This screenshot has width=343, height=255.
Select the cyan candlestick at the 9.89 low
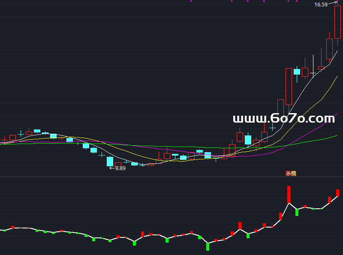pyautogui.click(x=110, y=161)
